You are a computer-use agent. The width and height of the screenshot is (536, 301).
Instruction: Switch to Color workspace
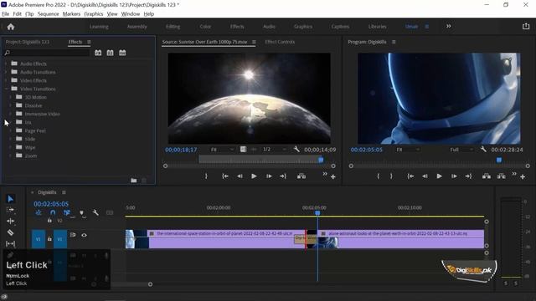coord(205,26)
